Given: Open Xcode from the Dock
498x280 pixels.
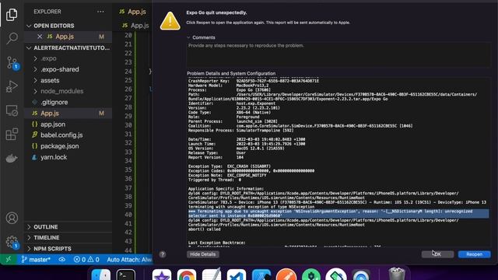Looking at the screenshot, I should (x=261, y=275).
